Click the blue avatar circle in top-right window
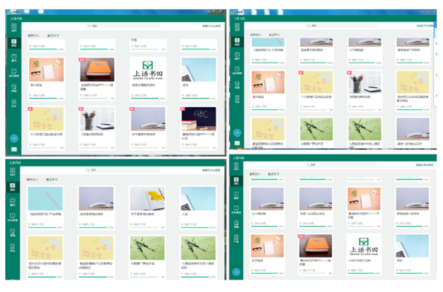443x292 pixels. click(x=237, y=133)
